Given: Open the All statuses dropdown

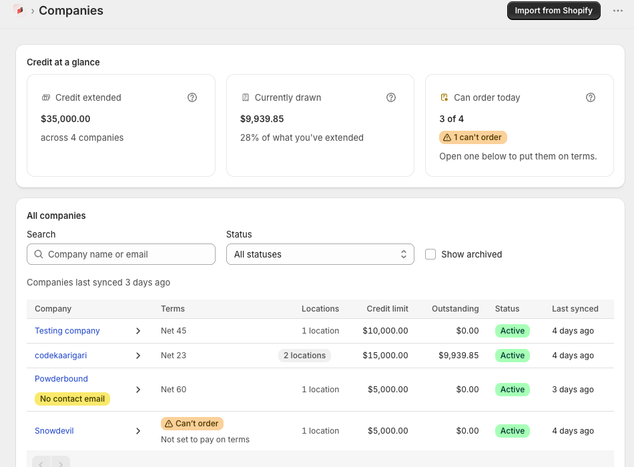Looking at the screenshot, I should 320,254.
